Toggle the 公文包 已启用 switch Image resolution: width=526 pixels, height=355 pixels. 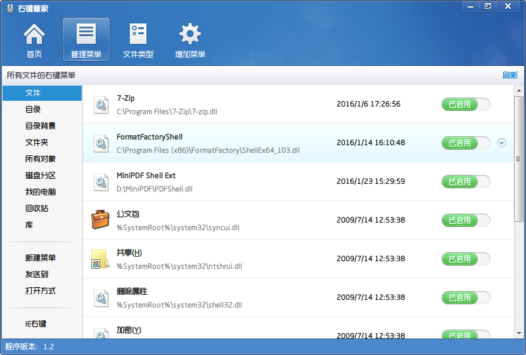click(x=466, y=220)
